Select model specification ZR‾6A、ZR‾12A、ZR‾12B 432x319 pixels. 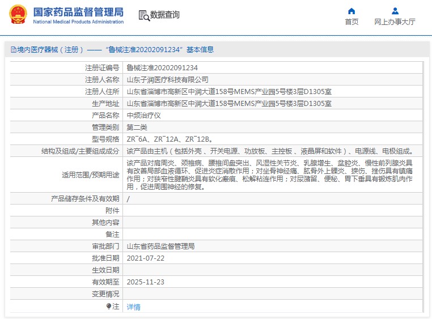click(170, 139)
